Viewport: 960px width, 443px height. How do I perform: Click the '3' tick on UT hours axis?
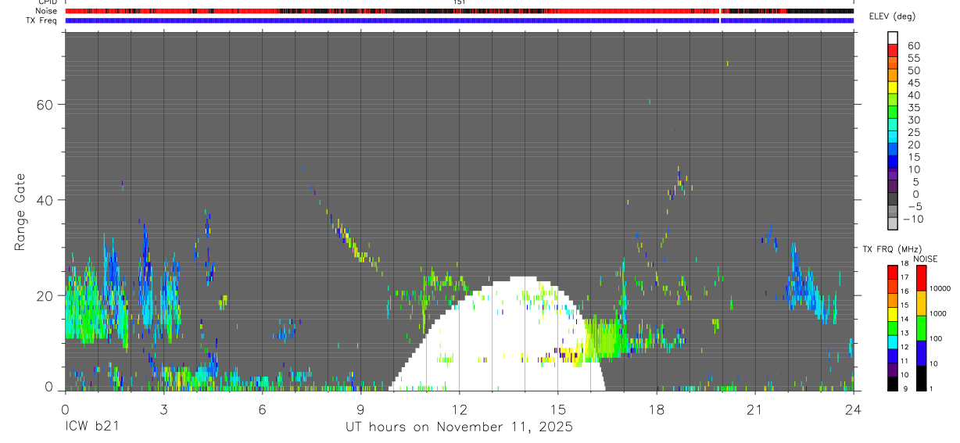coord(163,409)
